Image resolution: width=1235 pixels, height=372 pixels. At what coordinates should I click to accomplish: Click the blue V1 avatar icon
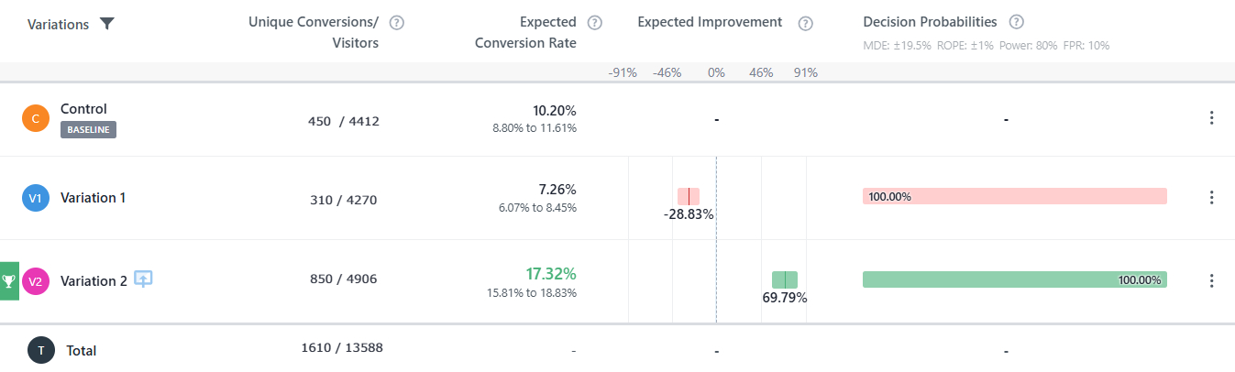point(35,198)
